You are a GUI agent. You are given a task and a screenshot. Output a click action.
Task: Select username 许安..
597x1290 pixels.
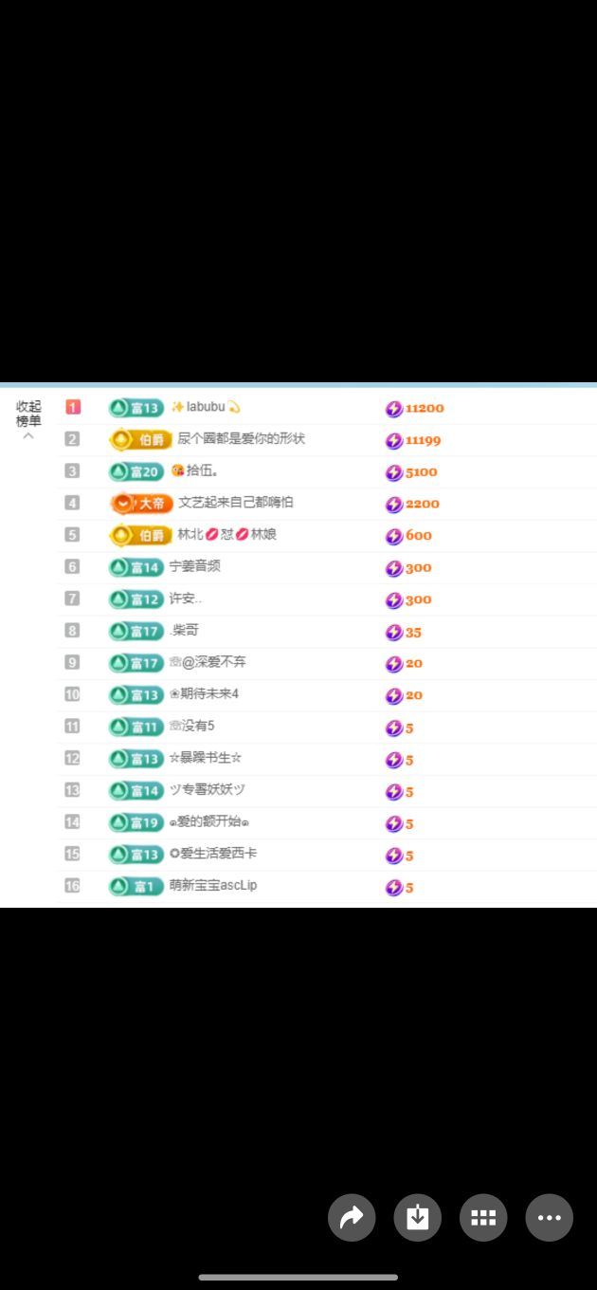coord(186,599)
